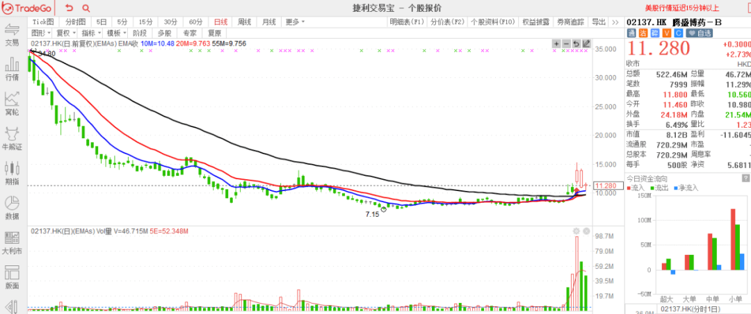The image size is (751, 314).
Task: Open the 行情 quotes sidebar icon
Action: [x=12, y=69]
